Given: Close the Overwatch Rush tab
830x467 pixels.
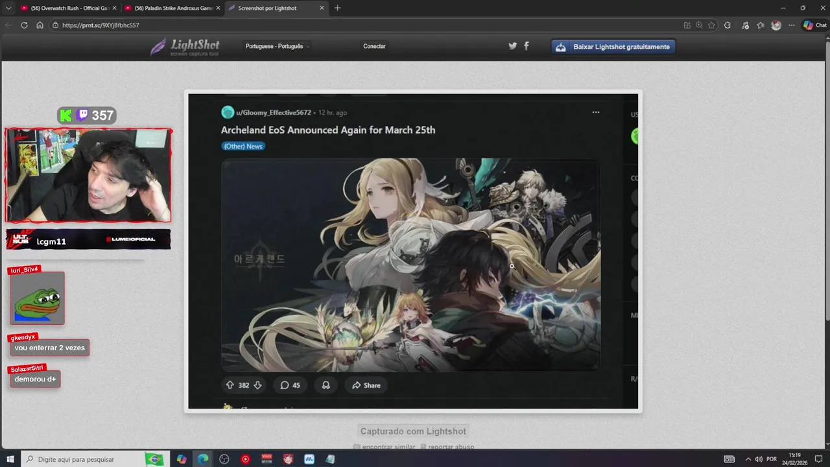Looking at the screenshot, I should click(x=114, y=8).
